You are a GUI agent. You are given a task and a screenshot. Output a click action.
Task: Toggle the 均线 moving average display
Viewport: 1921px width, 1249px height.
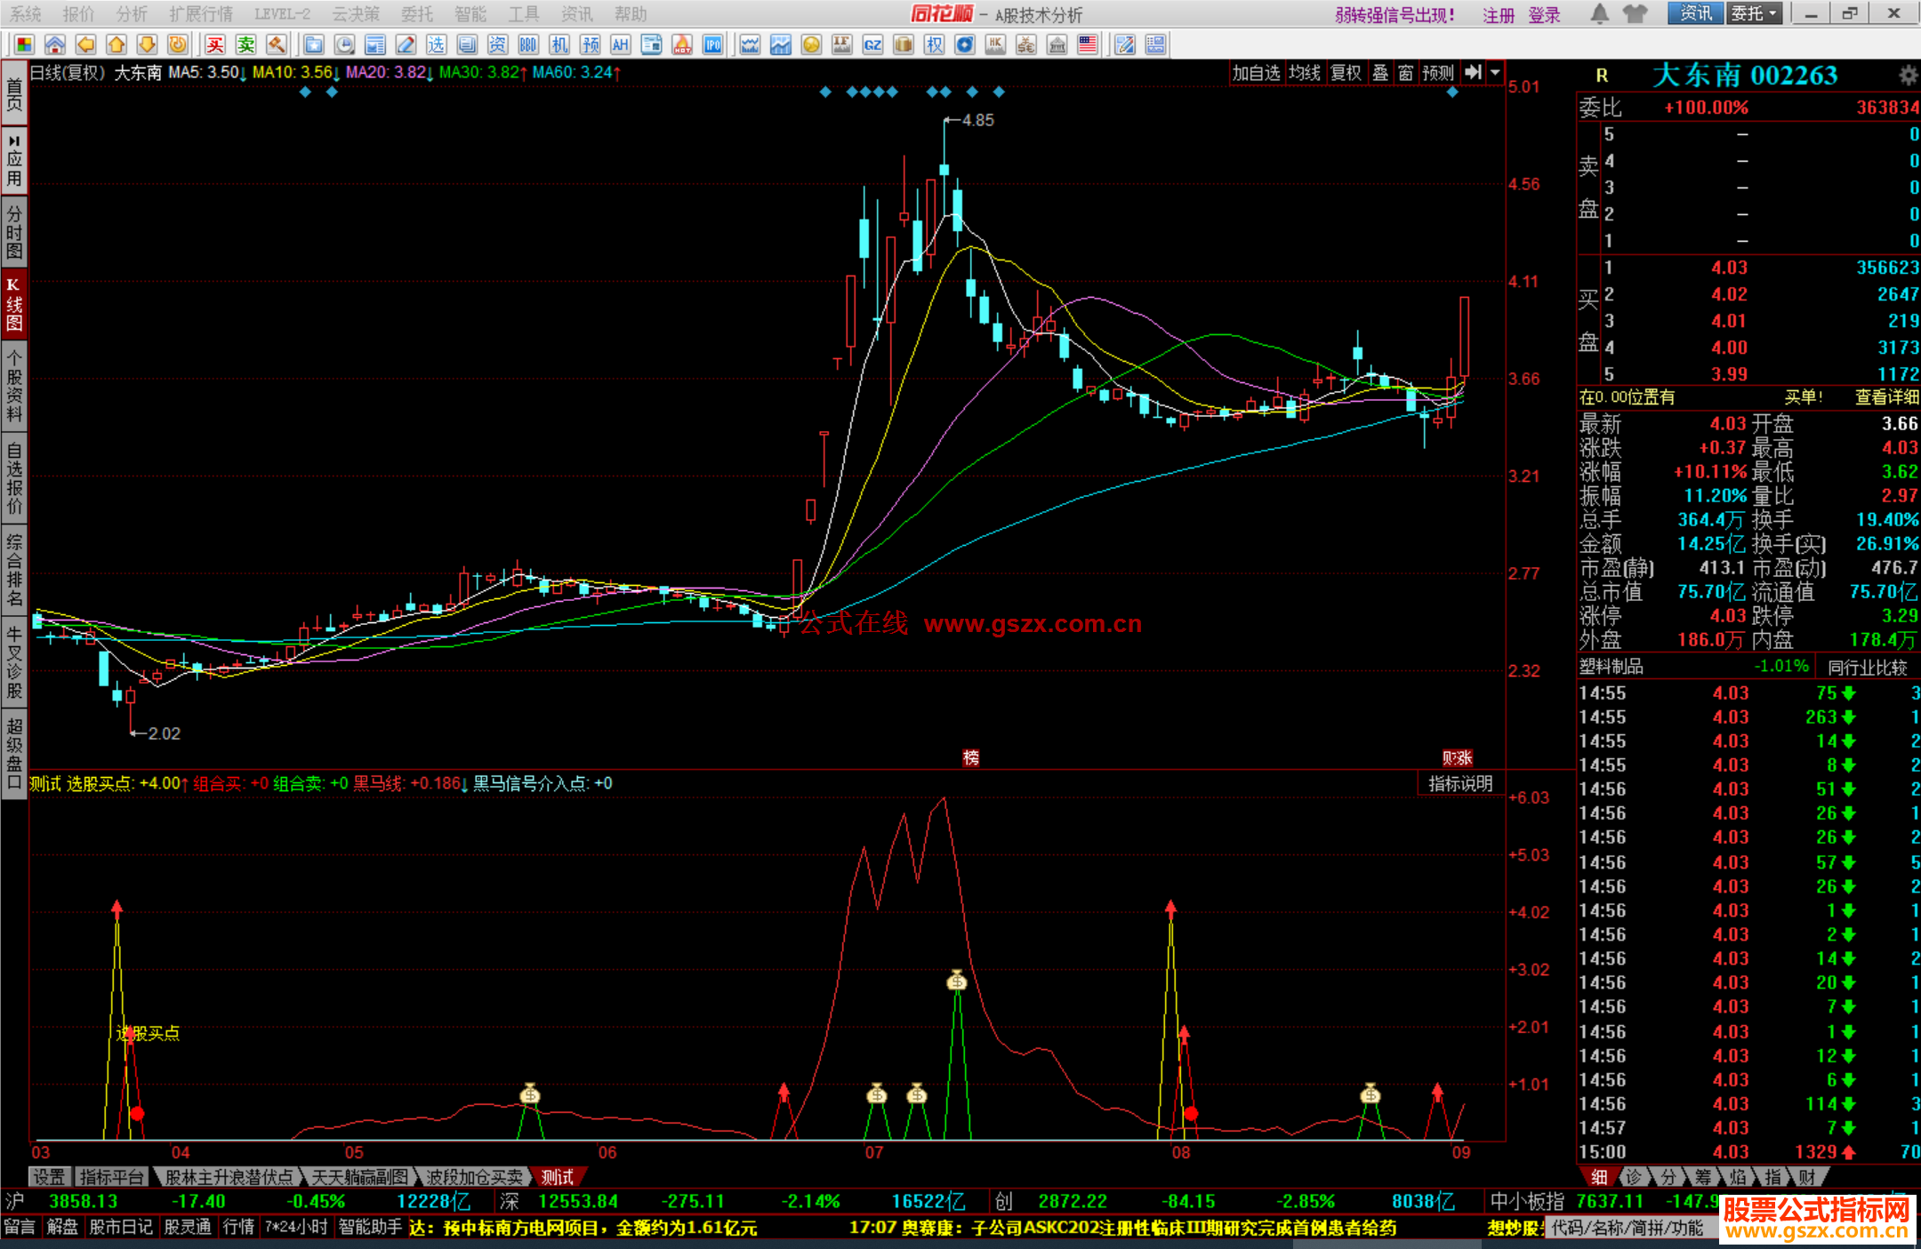[1304, 73]
